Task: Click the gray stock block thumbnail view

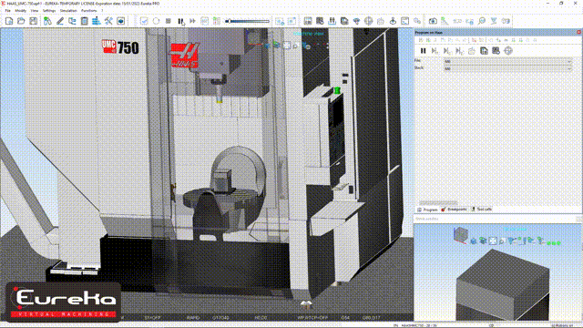Action: pos(502,284)
